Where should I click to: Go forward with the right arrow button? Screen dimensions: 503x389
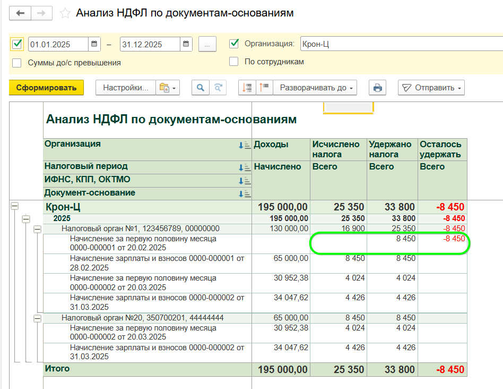tap(41, 13)
